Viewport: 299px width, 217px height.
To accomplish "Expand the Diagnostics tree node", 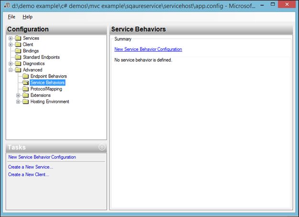I will [11, 64].
